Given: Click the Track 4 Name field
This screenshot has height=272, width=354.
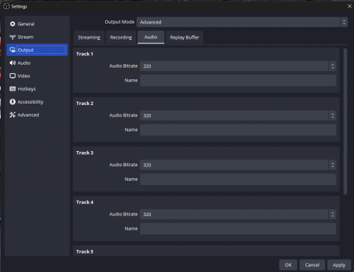Looking at the screenshot, I should tap(238, 229).
